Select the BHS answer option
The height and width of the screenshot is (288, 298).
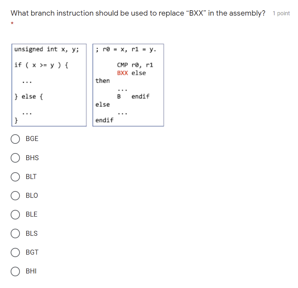(15, 158)
